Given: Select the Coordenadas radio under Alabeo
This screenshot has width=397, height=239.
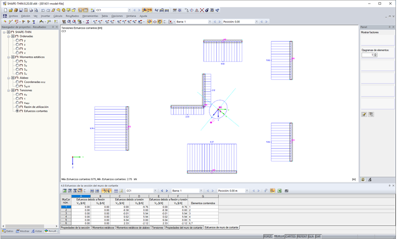Looking at the screenshot, I should pyautogui.click(x=17, y=82).
